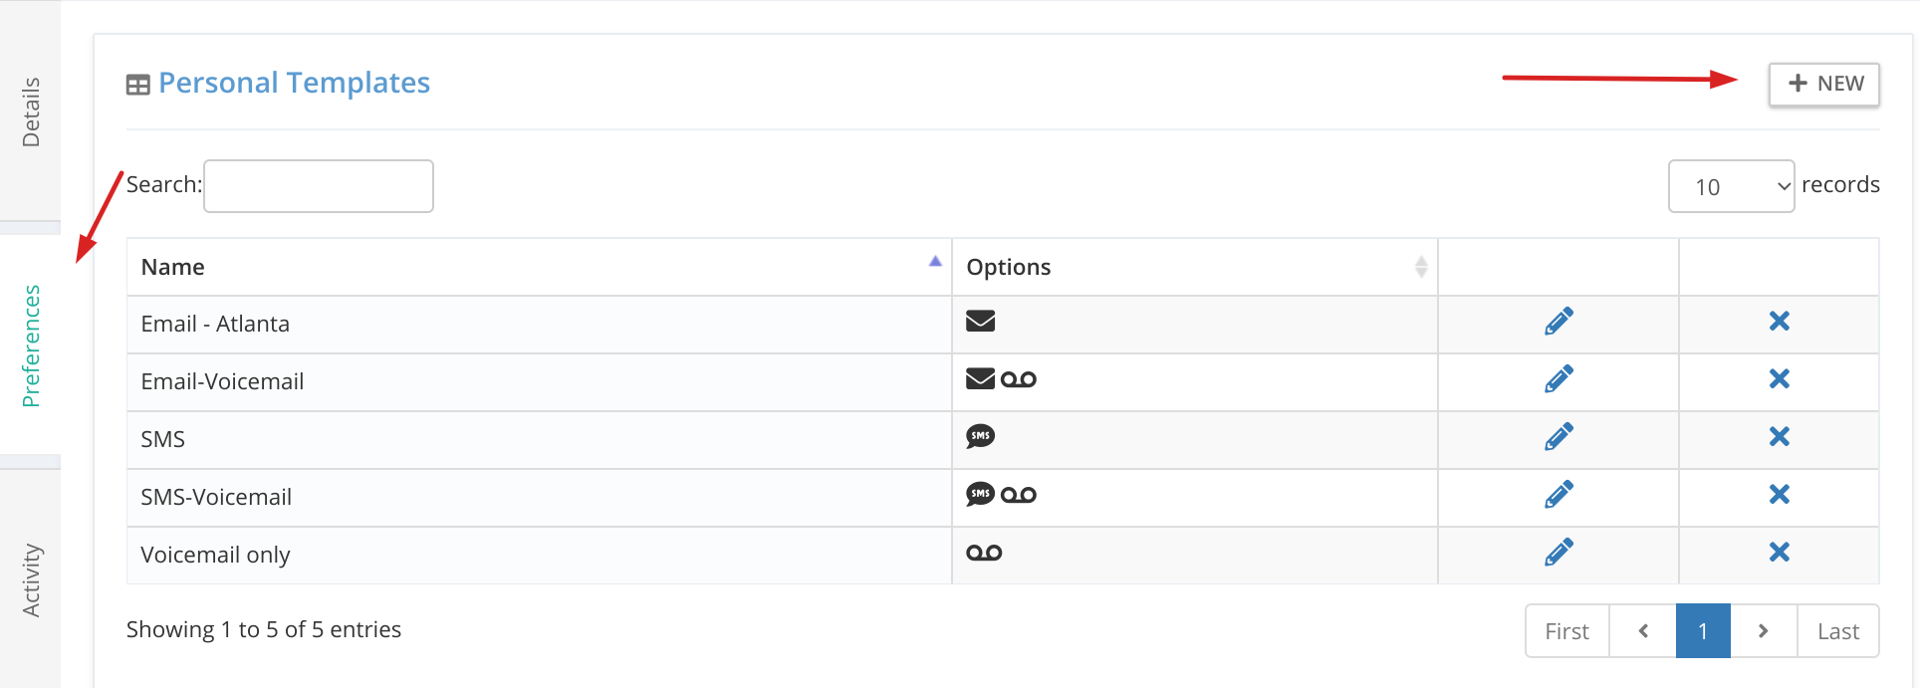
Task: Delete the Email - Atlanta template
Action: tap(1779, 322)
